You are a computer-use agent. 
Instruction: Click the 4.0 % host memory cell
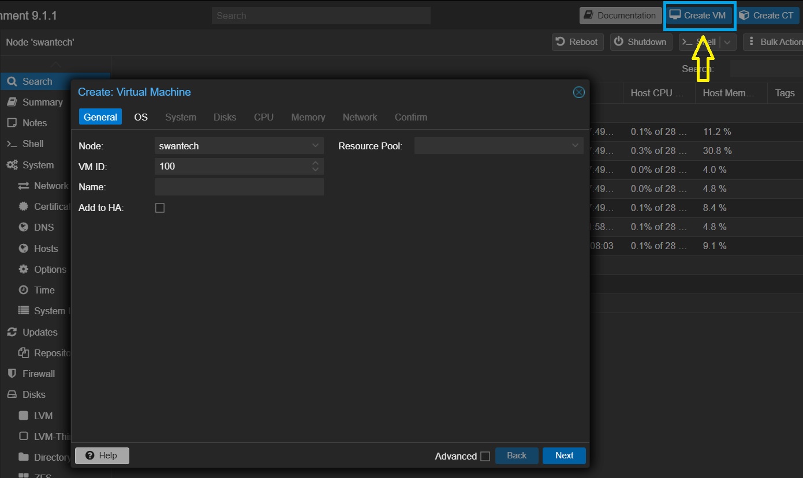(715, 170)
